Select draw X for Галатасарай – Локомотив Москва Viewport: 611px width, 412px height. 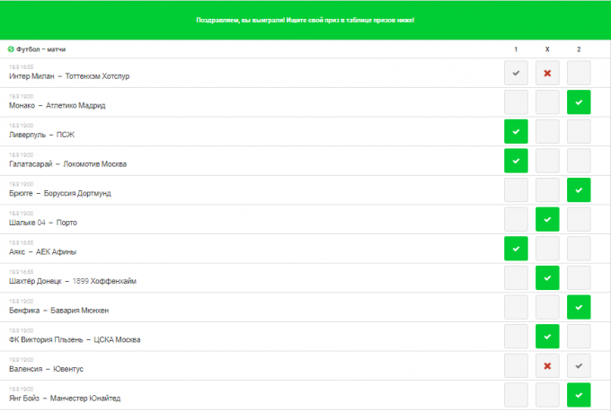(547, 161)
